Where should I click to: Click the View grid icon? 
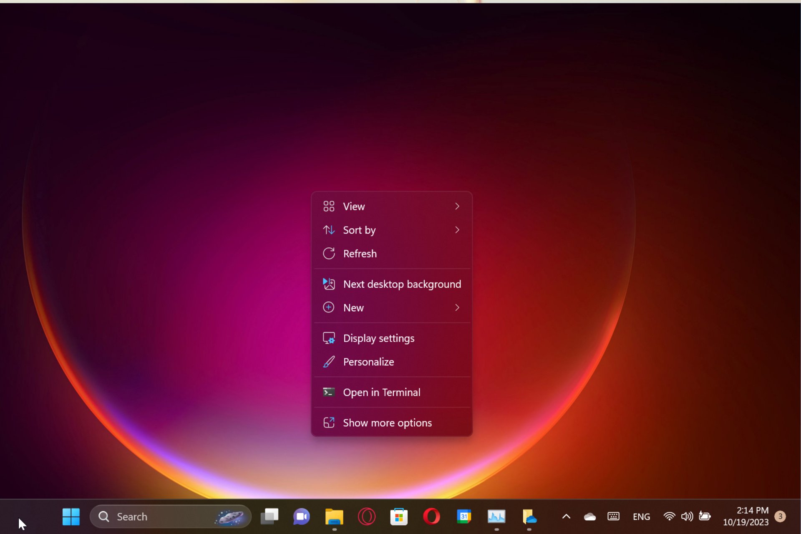(329, 206)
